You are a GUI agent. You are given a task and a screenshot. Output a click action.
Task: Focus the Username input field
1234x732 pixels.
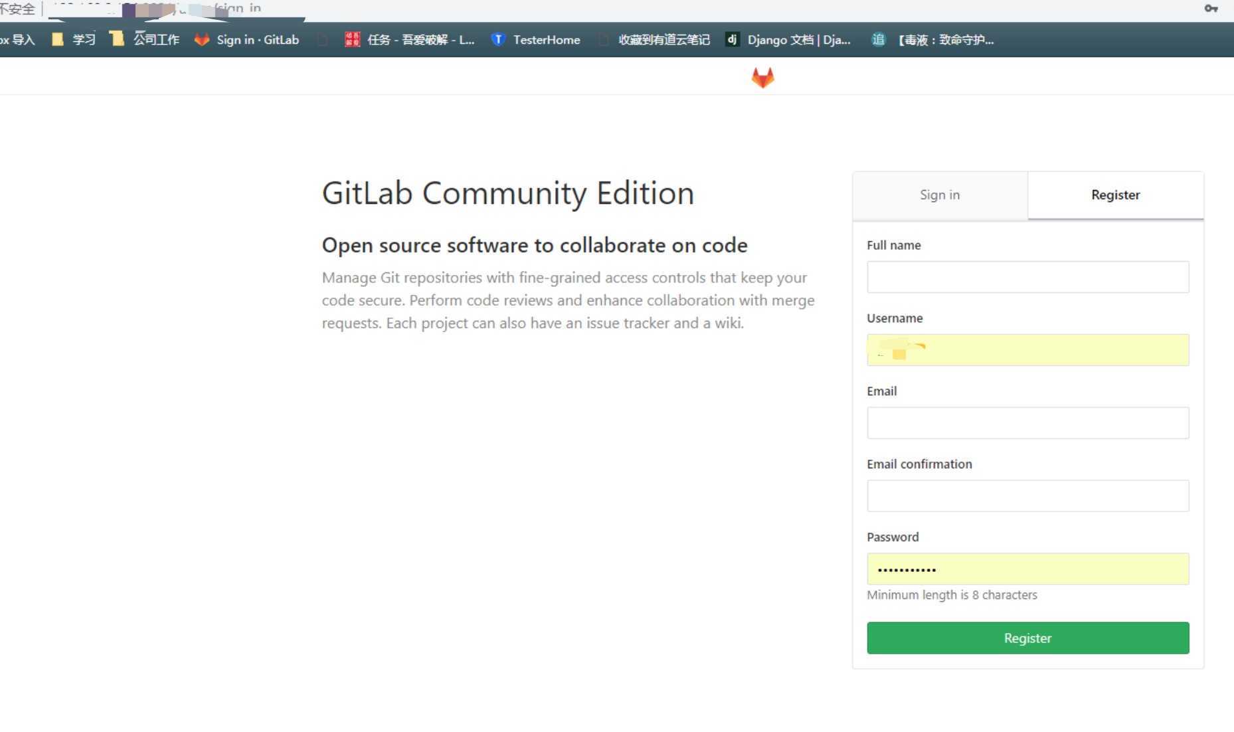tap(1027, 350)
